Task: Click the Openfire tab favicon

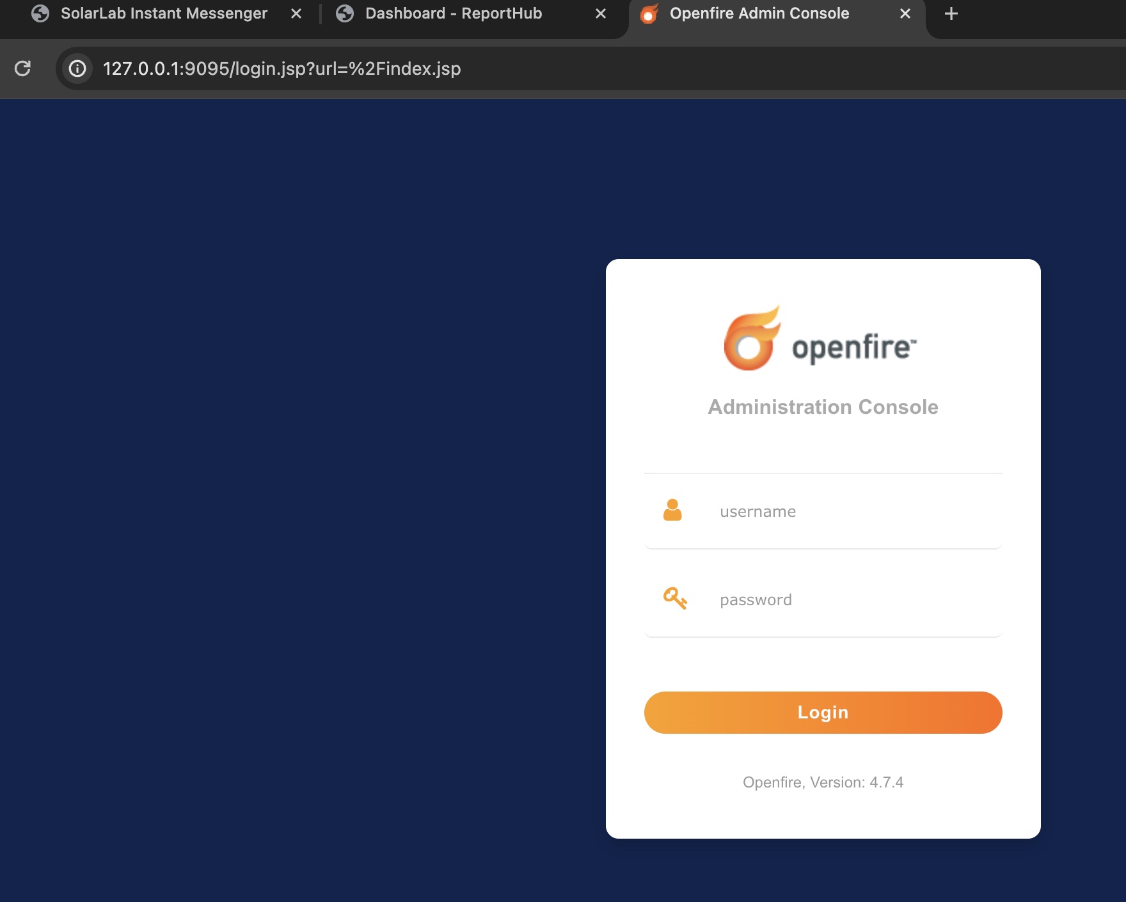Action: pyautogui.click(x=649, y=13)
